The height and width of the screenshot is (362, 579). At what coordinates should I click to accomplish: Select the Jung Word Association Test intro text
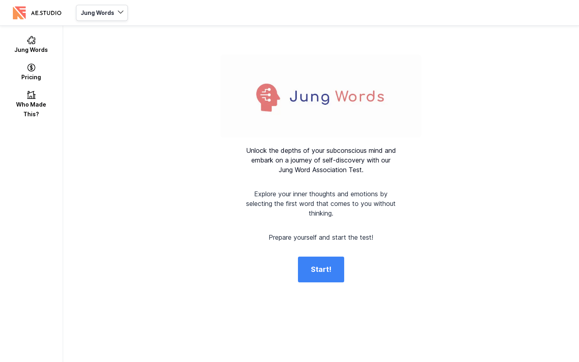coord(321,160)
